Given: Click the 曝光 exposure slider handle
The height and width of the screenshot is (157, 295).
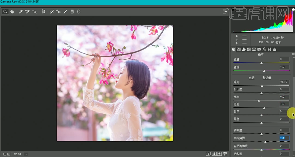Looking at the screenshot, I should point(262,86).
